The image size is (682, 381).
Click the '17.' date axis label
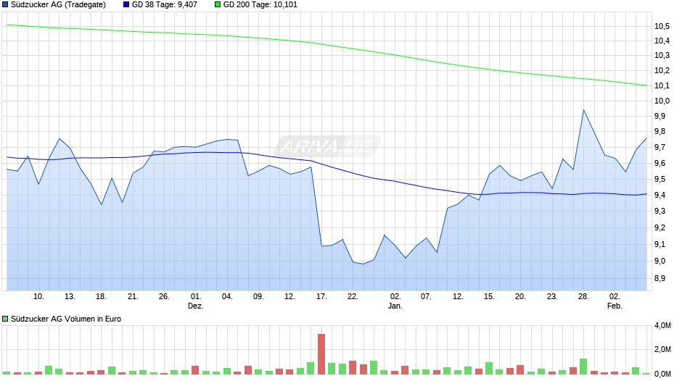(321, 297)
